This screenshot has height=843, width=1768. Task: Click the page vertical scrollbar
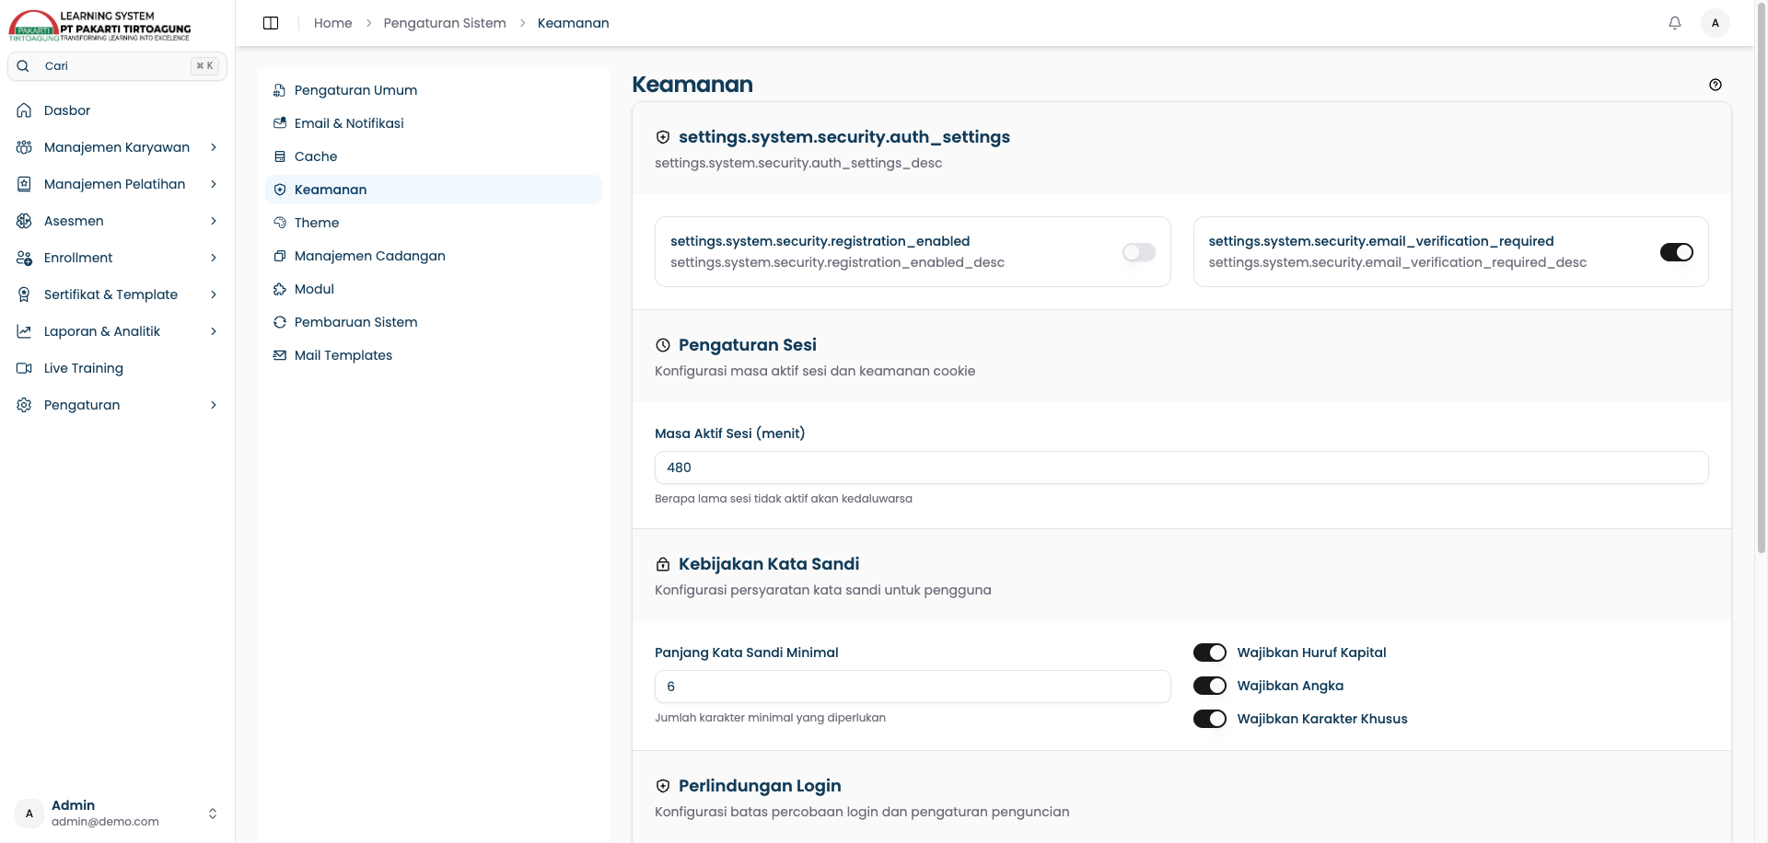tap(1762, 276)
